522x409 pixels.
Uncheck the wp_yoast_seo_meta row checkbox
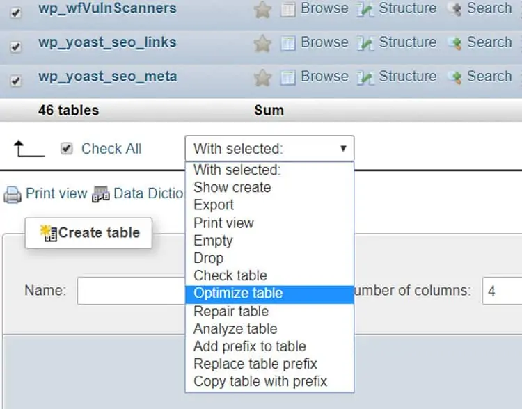click(15, 81)
